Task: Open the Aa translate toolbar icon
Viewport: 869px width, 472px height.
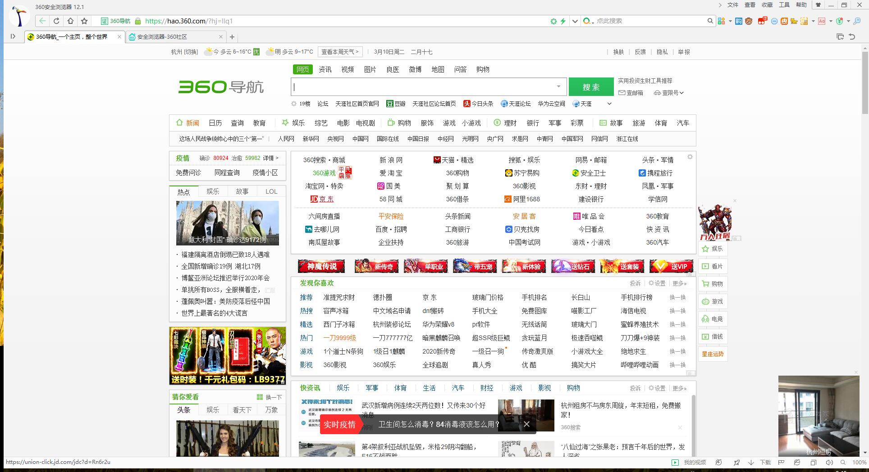Action: pyautogui.click(x=822, y=21)
